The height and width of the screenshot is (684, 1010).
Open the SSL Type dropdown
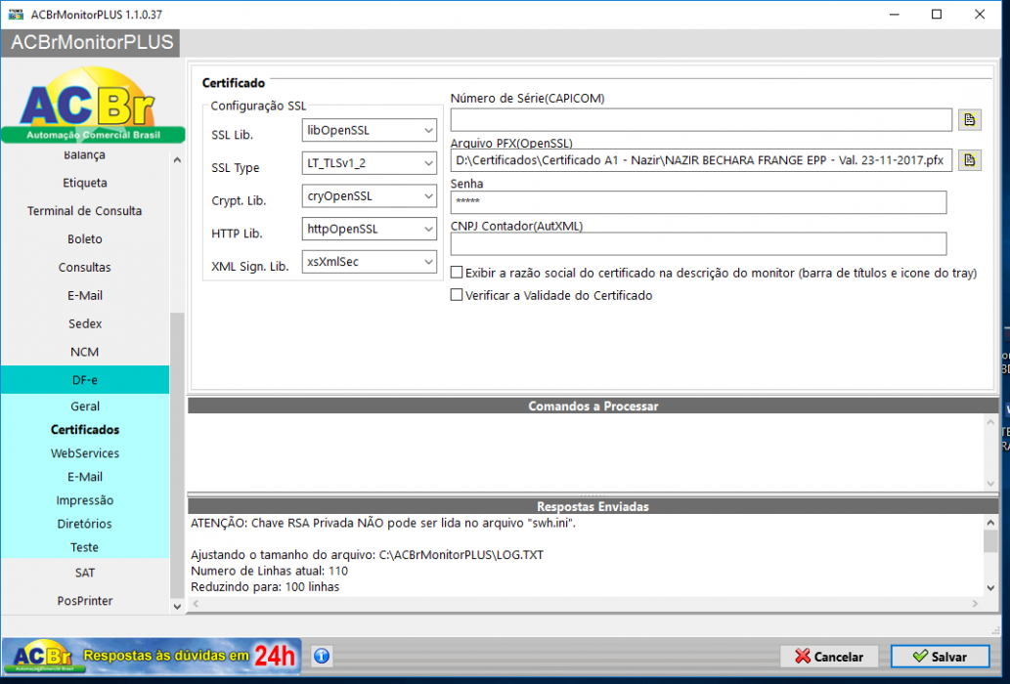pos(369,163)
